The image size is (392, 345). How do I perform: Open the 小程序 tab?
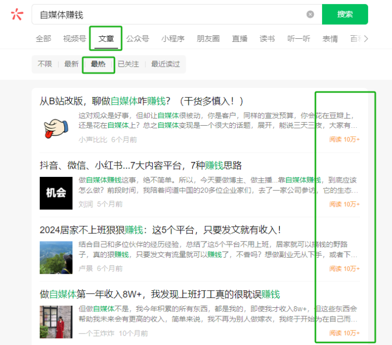pyautogui.click(x=173, y=39)
